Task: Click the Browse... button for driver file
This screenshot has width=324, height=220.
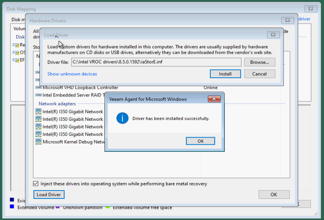Action: coord(260,62)
